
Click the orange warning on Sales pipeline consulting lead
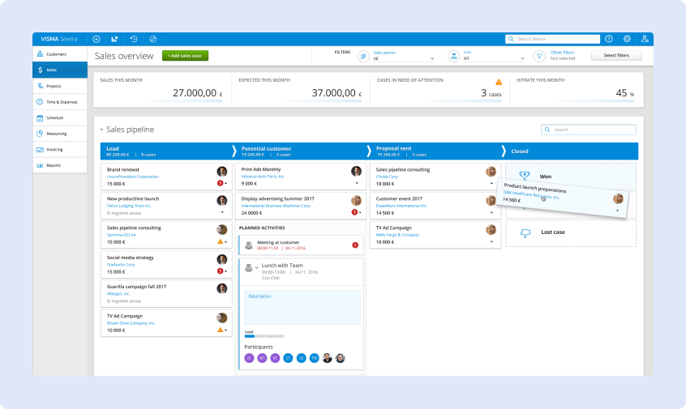click(220, 241)
